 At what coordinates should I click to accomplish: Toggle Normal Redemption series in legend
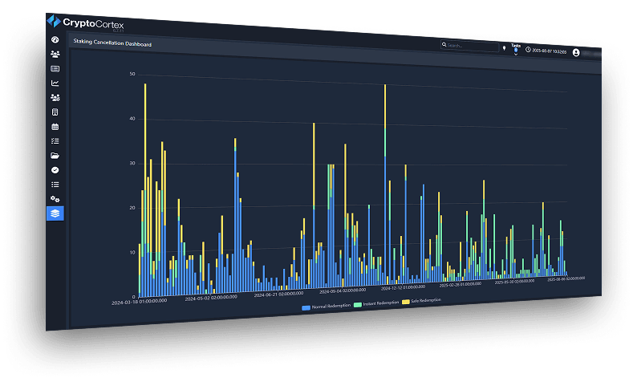326,307
